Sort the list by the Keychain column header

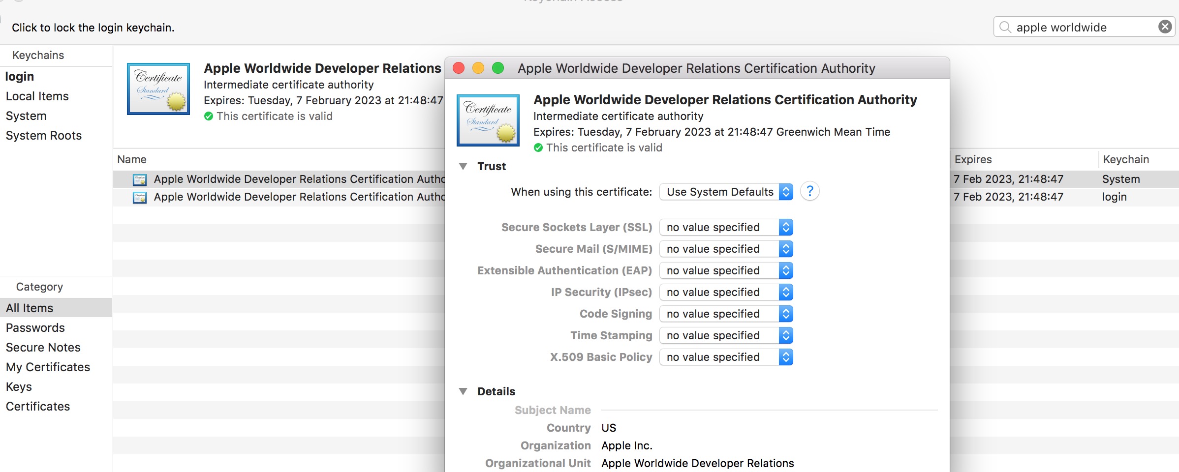coord(1126,159)
